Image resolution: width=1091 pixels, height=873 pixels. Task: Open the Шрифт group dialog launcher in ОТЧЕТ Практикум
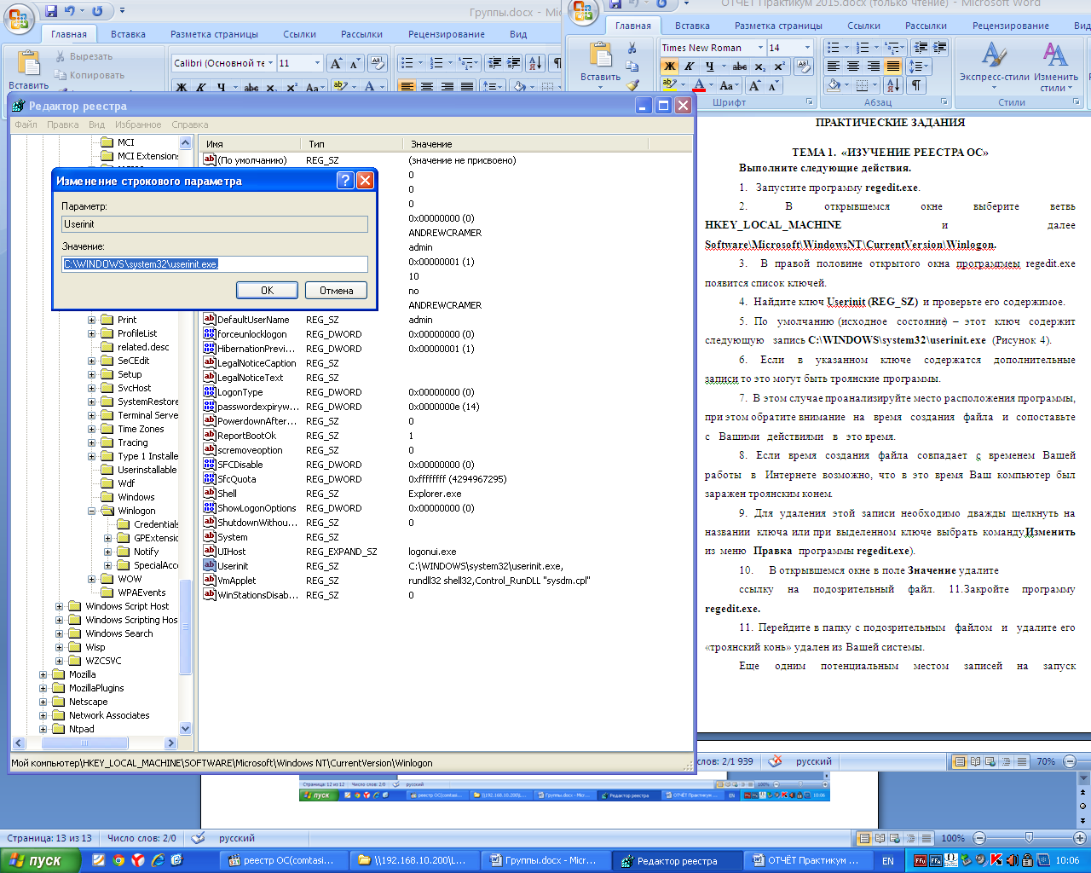[x=809, y=102]
